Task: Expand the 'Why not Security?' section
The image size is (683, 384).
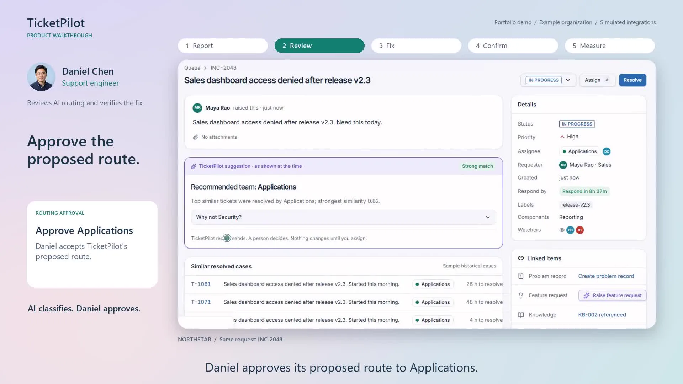Action: [x=343, y=217]
